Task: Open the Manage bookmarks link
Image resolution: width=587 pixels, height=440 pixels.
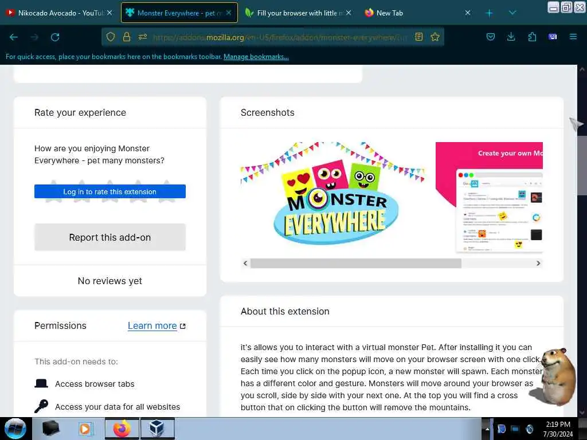Action: [x=256, y=57]
